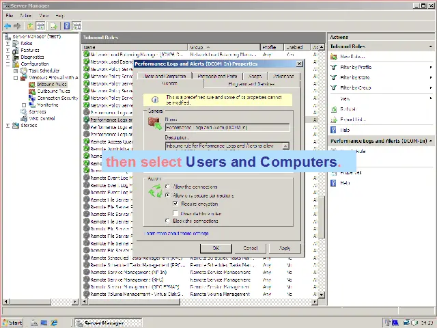437x328 pixels.
Task: Switch to the Scope tab
Action: click(x=255, y=76)
